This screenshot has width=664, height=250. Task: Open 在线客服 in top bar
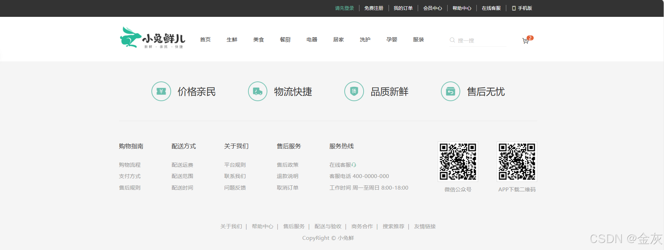[491, 8]
